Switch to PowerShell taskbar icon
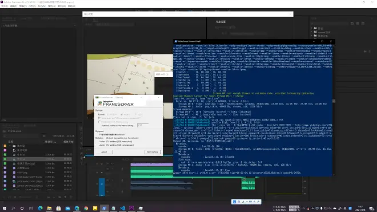The width and height of the screenshot is (377, 212). coord(104,208)
